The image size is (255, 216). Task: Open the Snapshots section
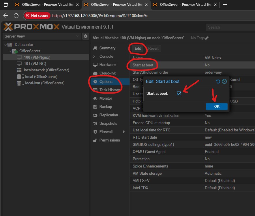point(108,123)
